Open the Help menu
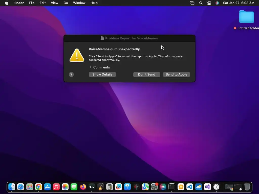The width and height of the screenshot is (259, 194). (94, 3)
